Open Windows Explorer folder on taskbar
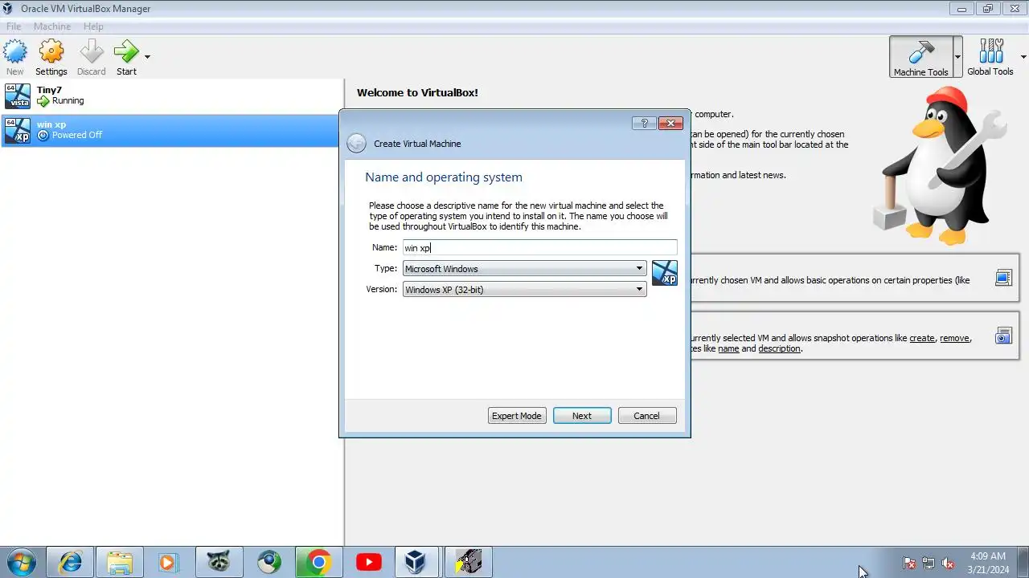 [x=119, y=562]
